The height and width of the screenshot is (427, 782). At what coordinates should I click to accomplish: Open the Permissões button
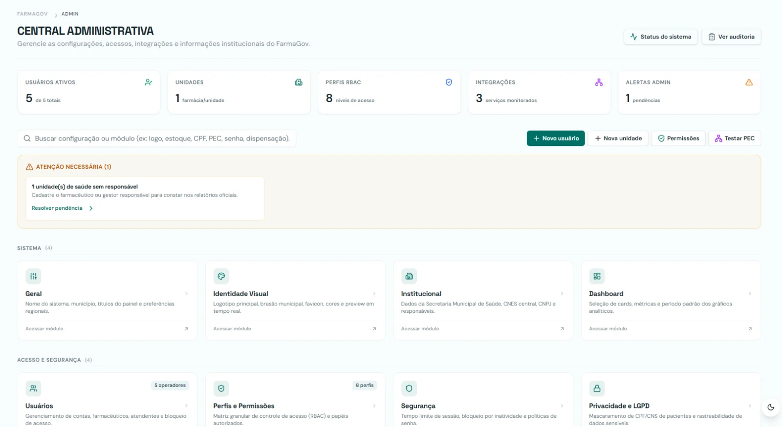tap(678, 139)
